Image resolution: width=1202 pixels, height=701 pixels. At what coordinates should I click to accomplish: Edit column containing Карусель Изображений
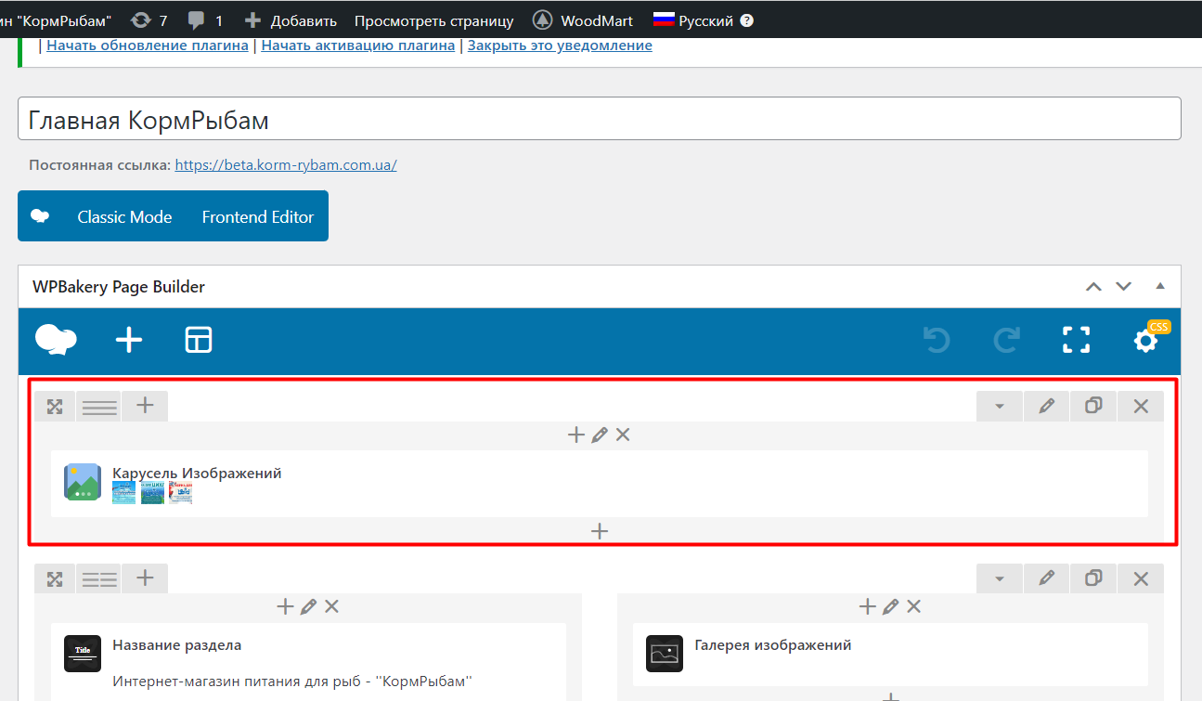(600, 435)
